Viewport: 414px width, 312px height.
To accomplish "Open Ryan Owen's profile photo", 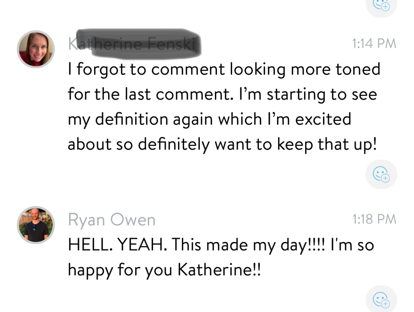I will pyautogui.click(x=36, y=225).
